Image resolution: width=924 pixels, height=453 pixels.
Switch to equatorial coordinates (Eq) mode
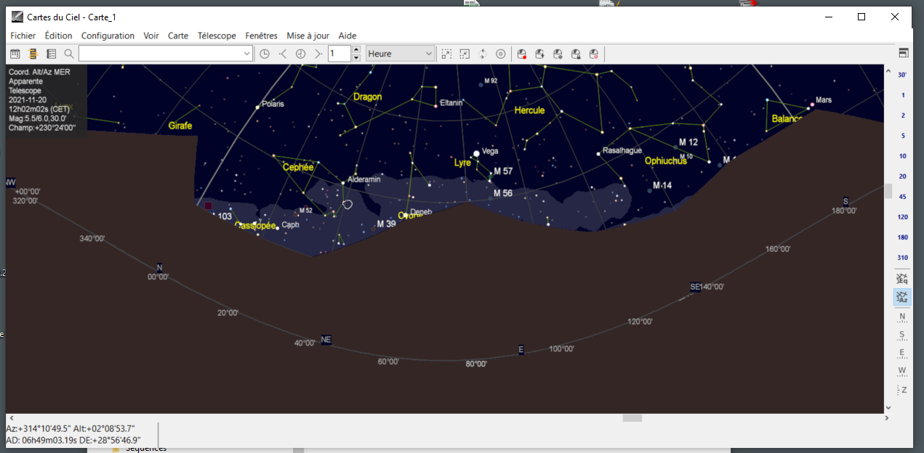pyautogui.click(x=902, y=278)
